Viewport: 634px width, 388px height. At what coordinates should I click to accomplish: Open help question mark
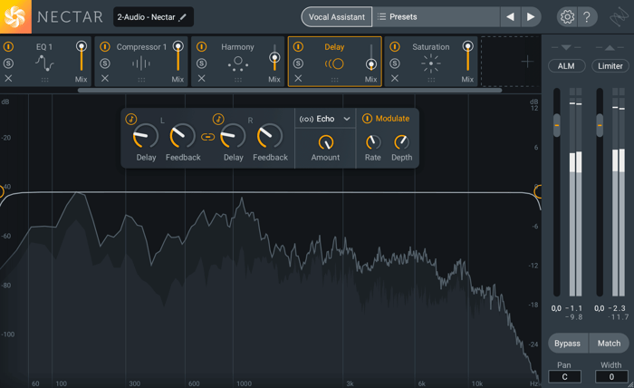[586, 17]
